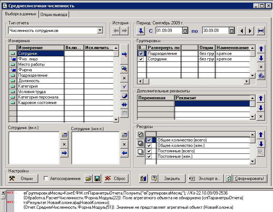Click the Опции button
This screenshot has height=212, width=273.
point(23,179)
